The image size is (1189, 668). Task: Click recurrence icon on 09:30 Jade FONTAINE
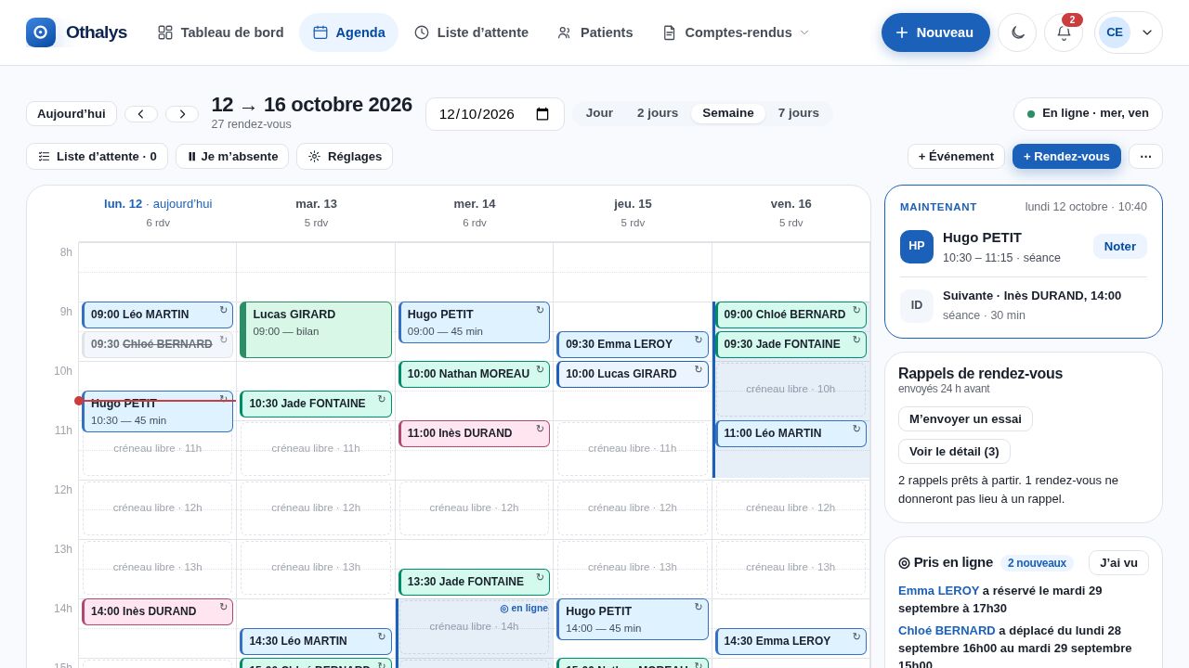(x=856, y=340)
